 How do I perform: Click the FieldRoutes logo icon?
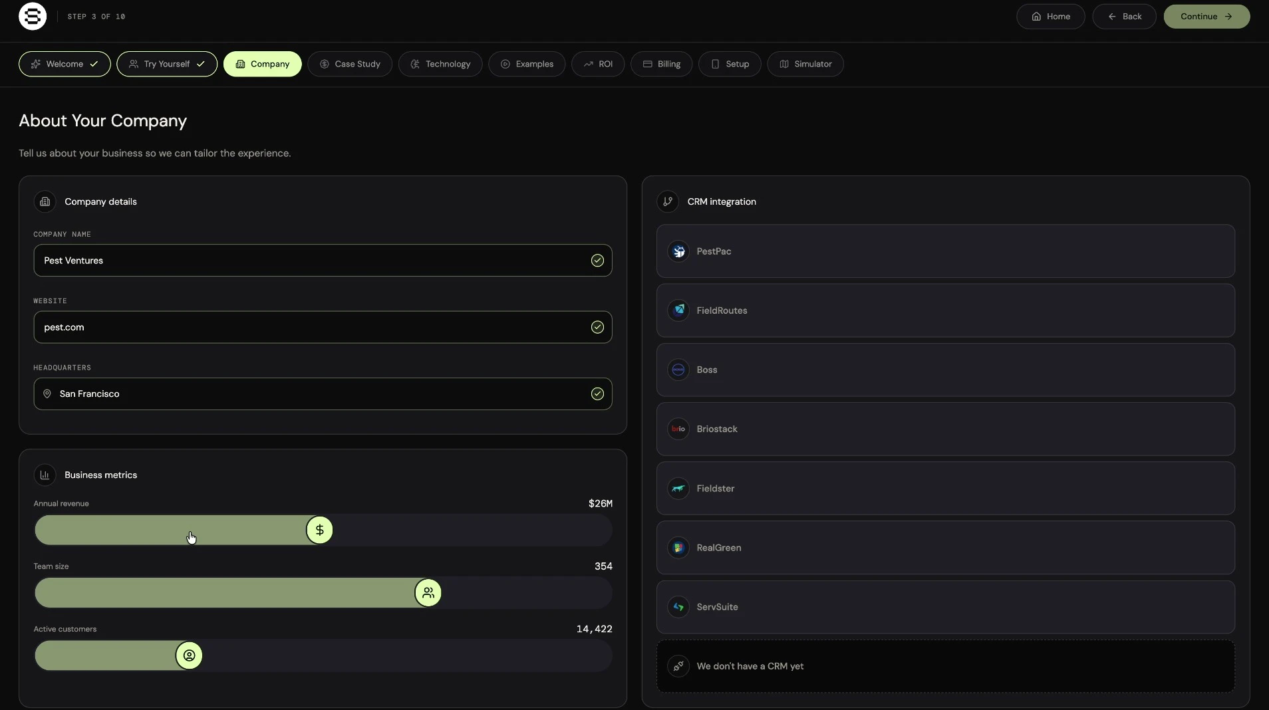click(x=678, y=310)
